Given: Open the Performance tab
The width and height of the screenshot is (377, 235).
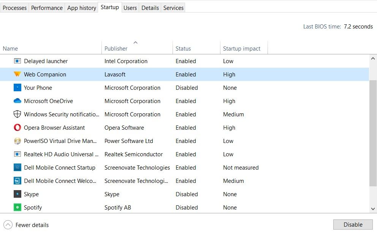Looking at the screenshot, I should coord(46,8).
